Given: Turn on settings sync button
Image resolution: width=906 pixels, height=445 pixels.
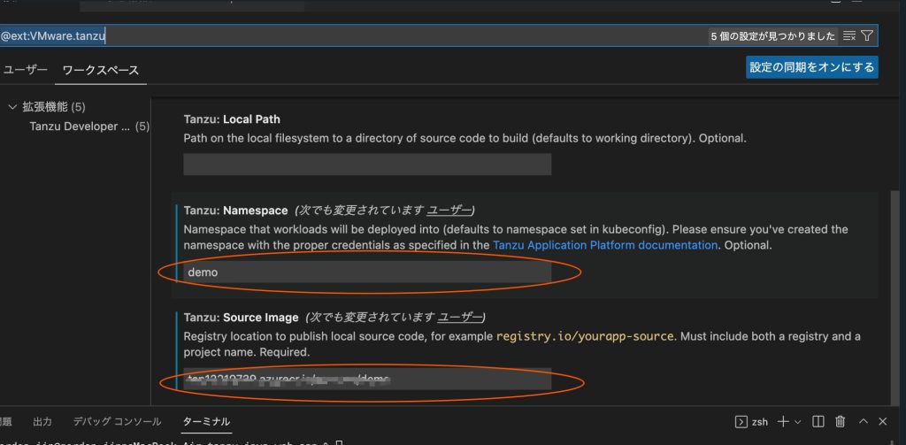Looking at the screenshot, I should (x=812, y=67).
